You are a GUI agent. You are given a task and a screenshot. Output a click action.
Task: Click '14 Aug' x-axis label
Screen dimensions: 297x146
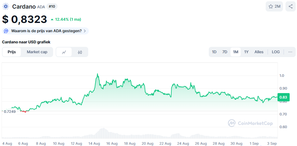pos(94,143)
